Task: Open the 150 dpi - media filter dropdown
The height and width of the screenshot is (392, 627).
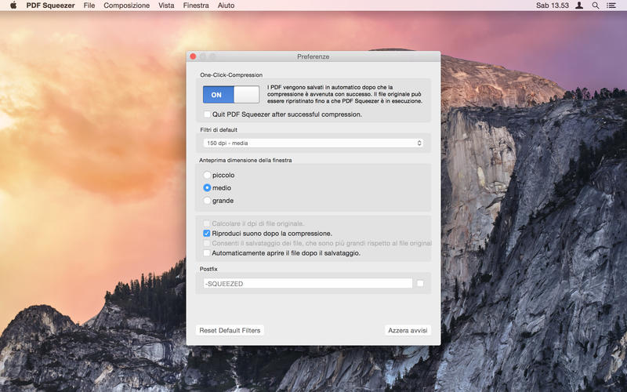Action: (313, 143)
